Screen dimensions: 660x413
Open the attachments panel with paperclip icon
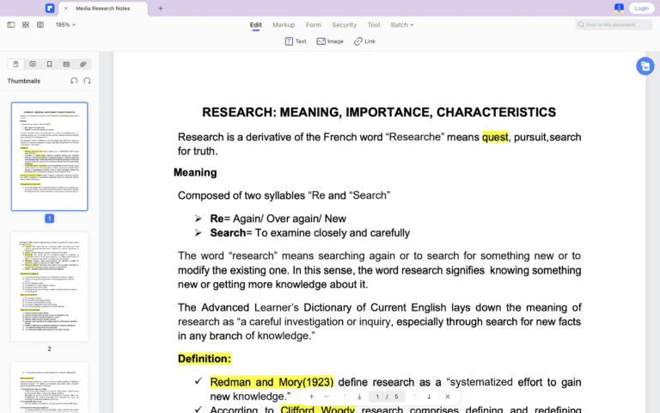[x=82, y=65]
